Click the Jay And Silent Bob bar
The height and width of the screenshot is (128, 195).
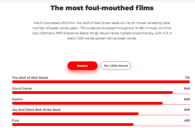click(x=75, y=114)
